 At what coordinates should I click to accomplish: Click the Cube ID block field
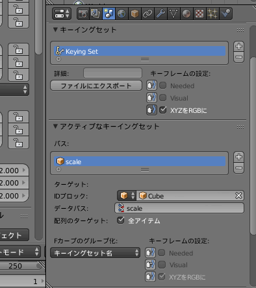[x=186, y=196]
